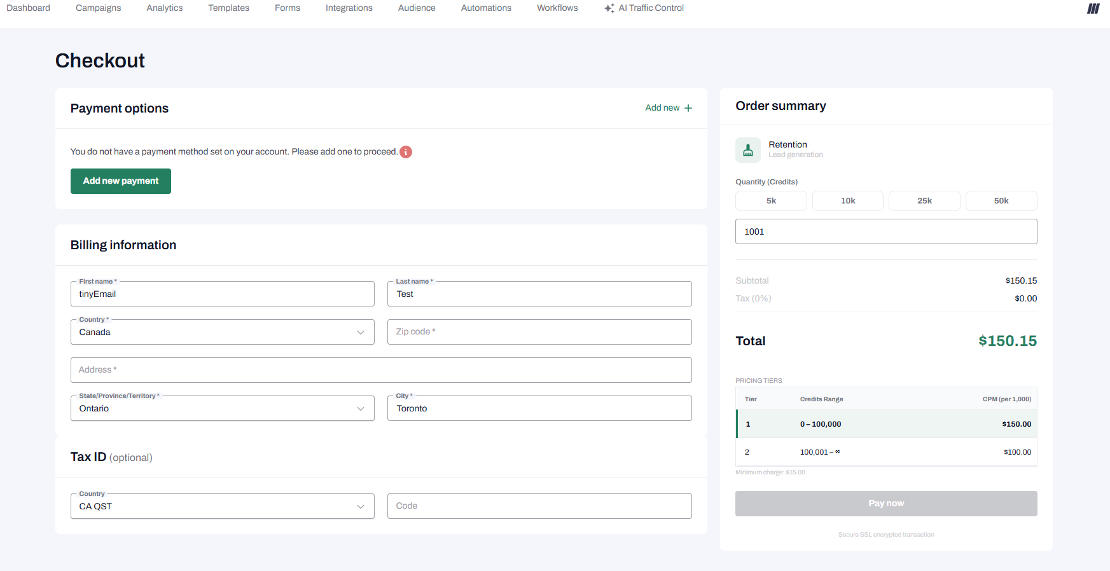Open the Automations menu item
Screen dimensions: 1110x571
pos(486,8)
